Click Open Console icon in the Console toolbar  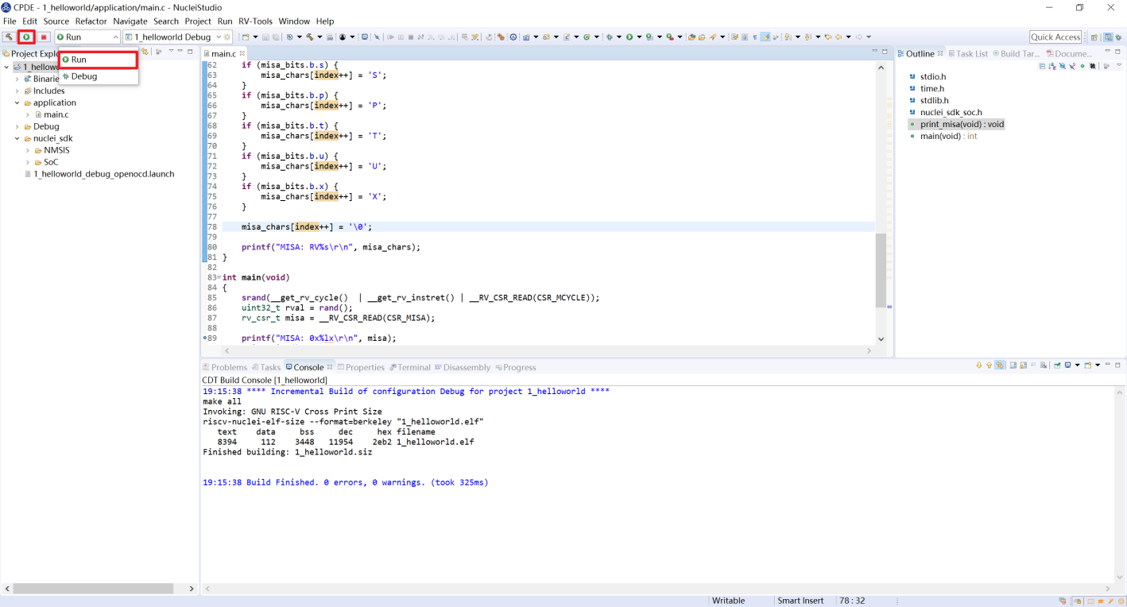[1088, 365]
